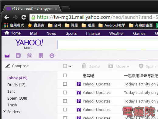Open the Android教學 bookmark folder
Screen dimensions: 158x119
(x=112, y=25)
